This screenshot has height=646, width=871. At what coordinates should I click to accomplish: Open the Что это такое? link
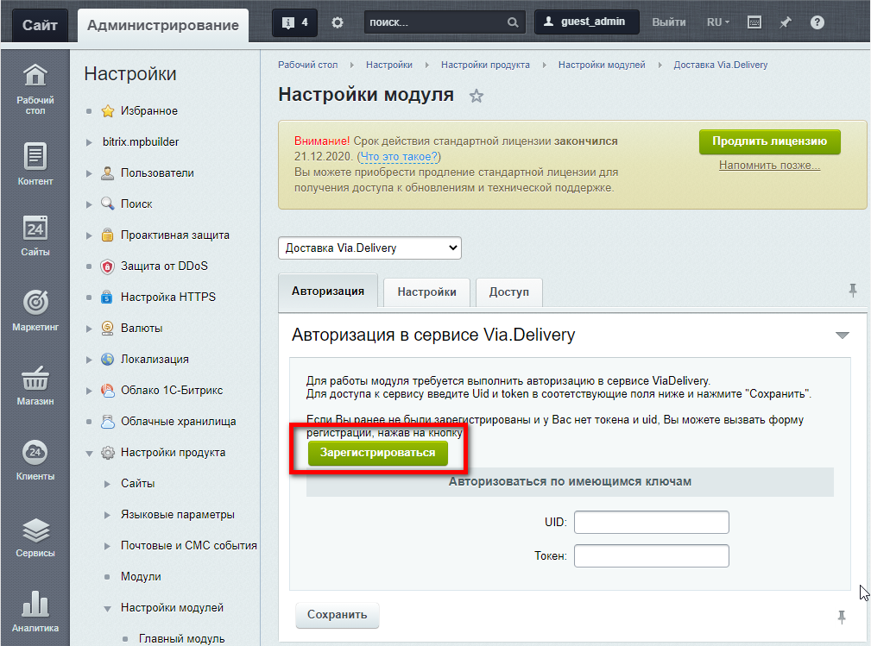tap(399, 156)
